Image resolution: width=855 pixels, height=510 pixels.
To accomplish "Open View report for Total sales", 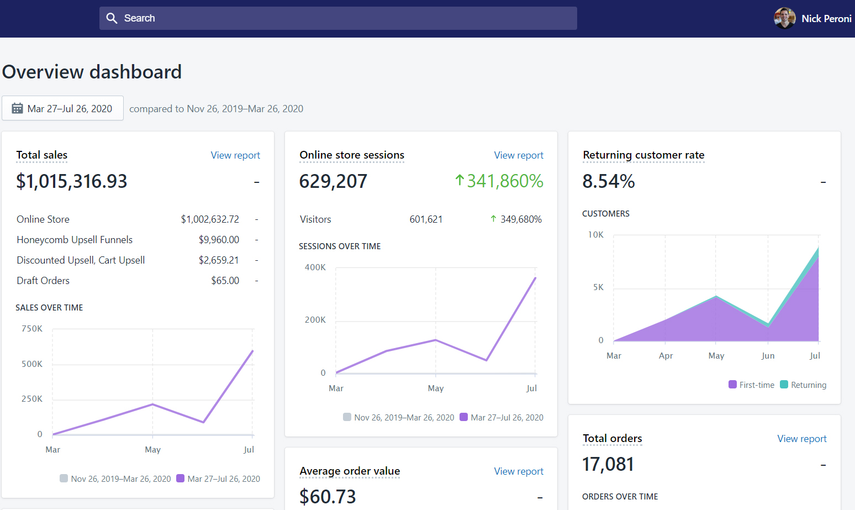I will click(x=235, y=155).
